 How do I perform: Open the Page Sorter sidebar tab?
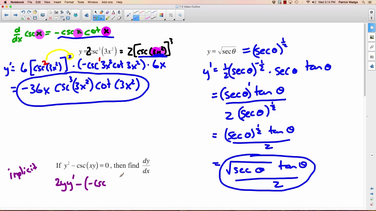click(x=372, y=28)
